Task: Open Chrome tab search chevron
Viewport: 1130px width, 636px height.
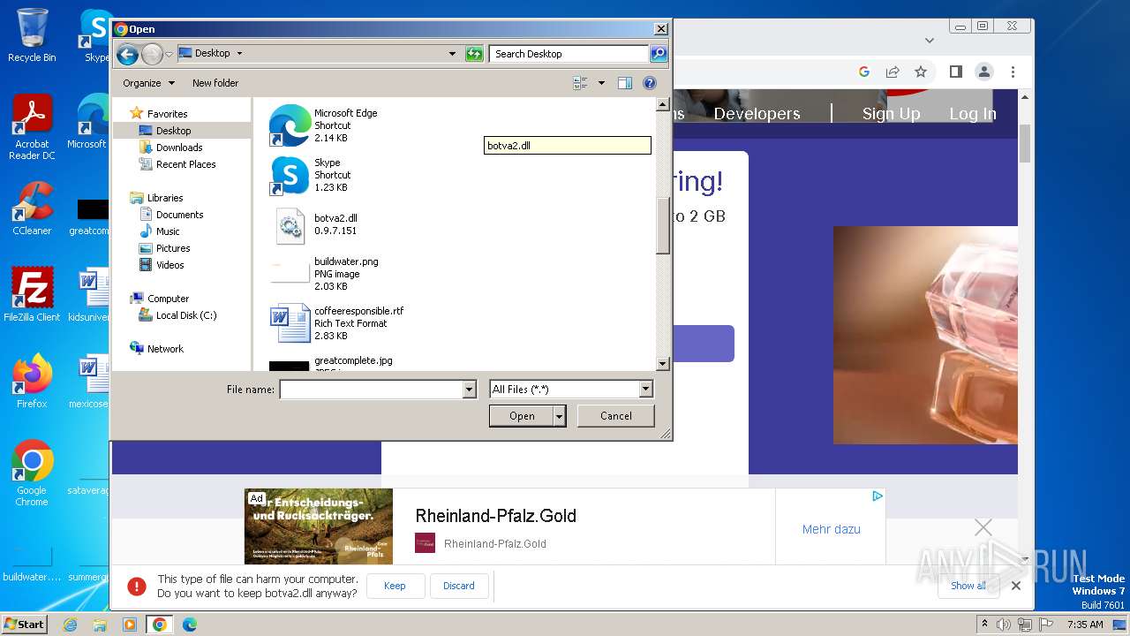Action: [929, 40]
